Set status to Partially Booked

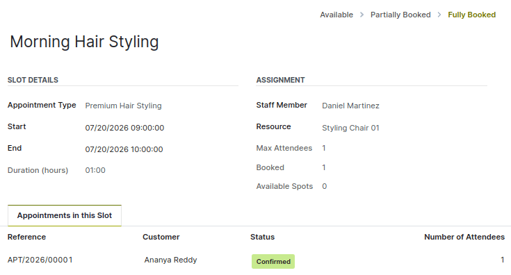[x=400, y=15]
